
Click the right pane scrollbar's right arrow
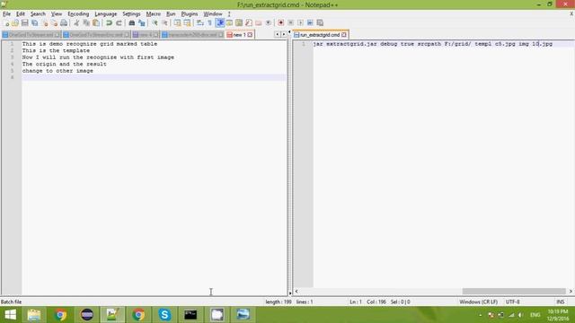(571, 291)
